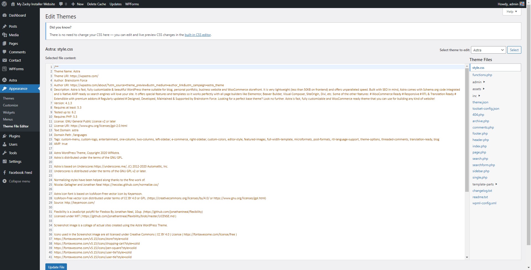The height and width of the screenshot is (270, 531).
Task: Open Themes submenu item
Action: tap(9, 98)
